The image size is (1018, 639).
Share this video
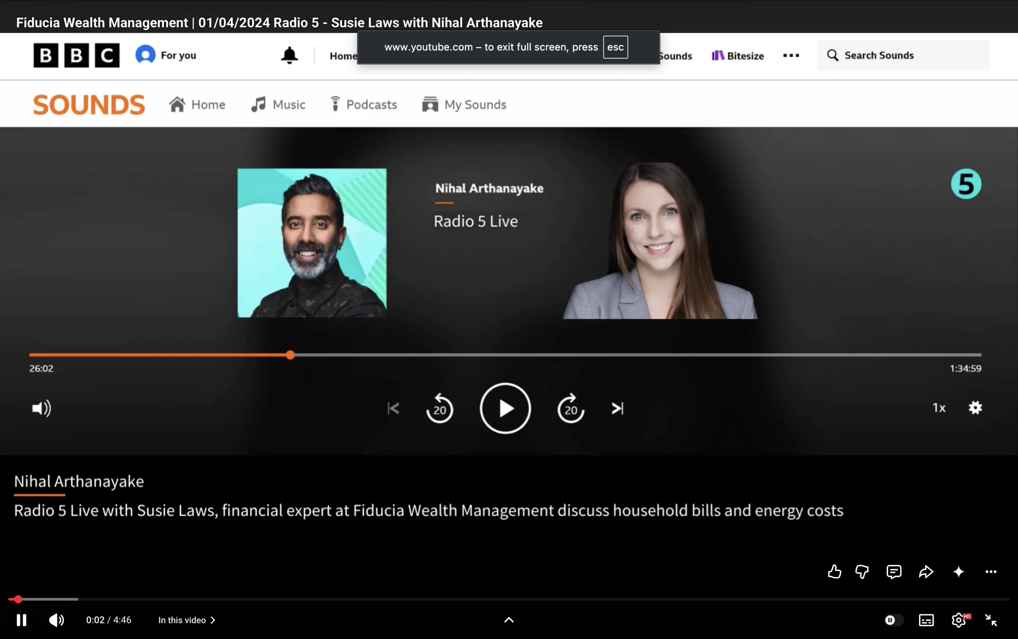pos(926,571)
